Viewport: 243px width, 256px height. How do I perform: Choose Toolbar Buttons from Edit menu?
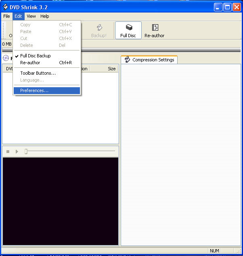coord(47,73)
